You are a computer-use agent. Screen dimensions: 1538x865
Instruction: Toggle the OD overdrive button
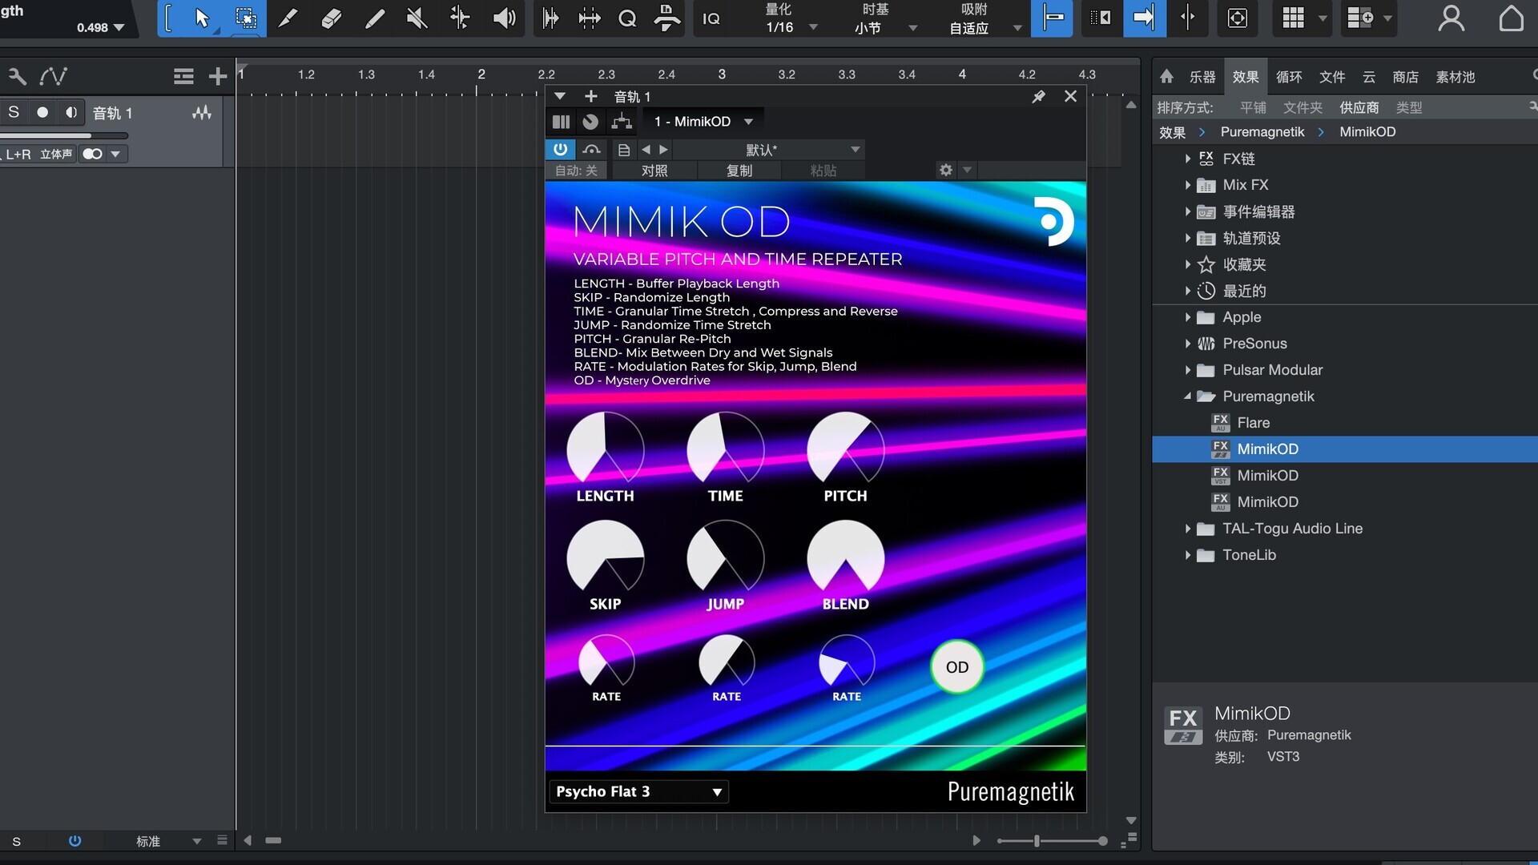tap(956, 666)
